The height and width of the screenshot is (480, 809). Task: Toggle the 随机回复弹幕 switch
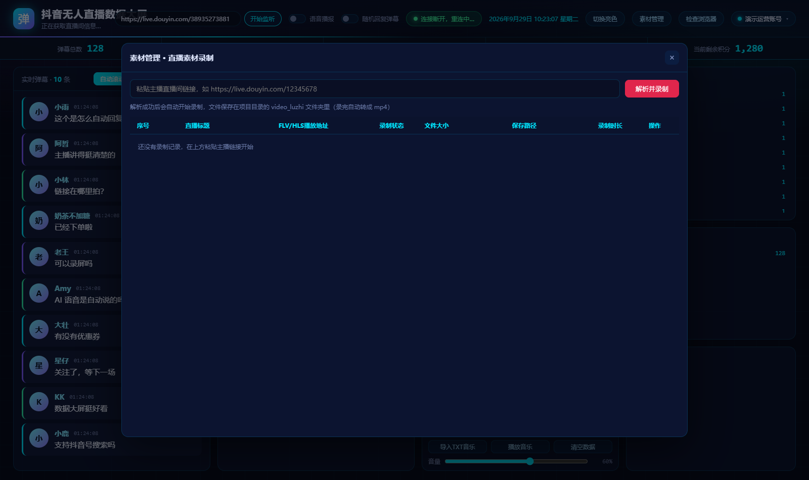coord(349,19)
